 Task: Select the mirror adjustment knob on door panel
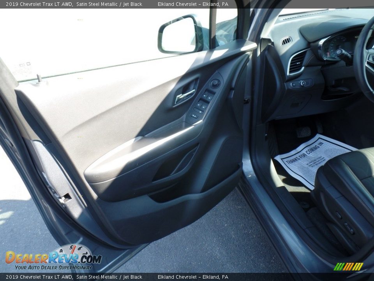[x=215, y=83]
